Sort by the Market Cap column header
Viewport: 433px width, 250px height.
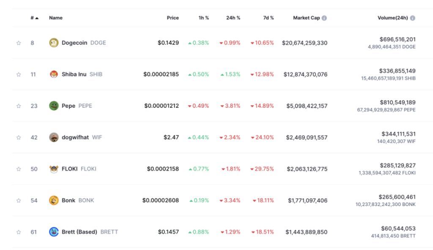[x=306, y=18]
